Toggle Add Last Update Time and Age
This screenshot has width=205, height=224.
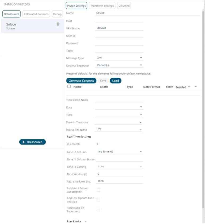click(x=98, y=200)
